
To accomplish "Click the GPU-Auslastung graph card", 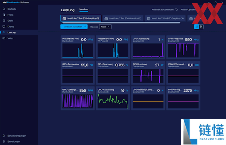I will 148,47.
